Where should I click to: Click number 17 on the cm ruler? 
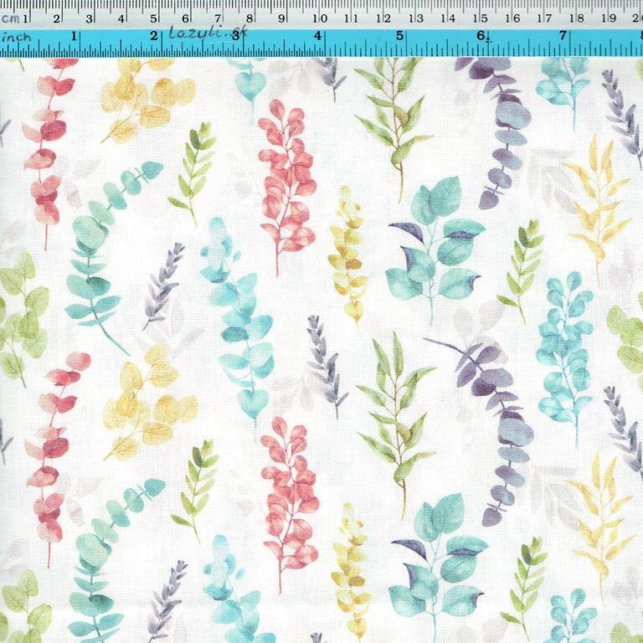tap(544, 18)
